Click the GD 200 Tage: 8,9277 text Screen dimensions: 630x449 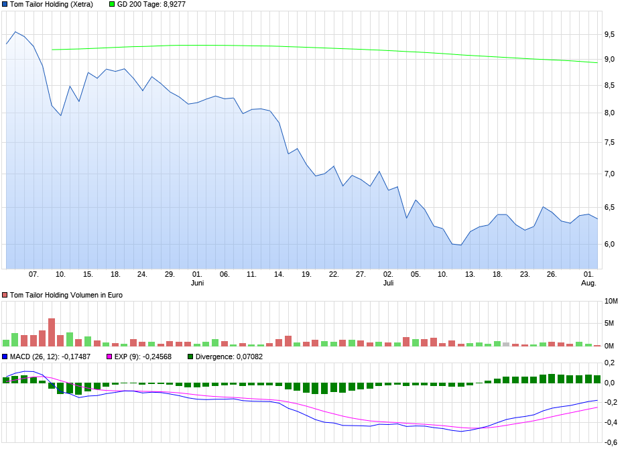(151, 5)
